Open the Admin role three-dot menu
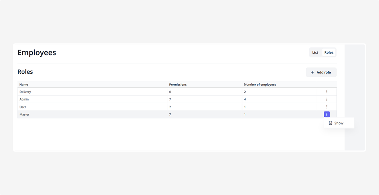The height and width of the screenshot is (195, 379). click(x=327, y=99)
